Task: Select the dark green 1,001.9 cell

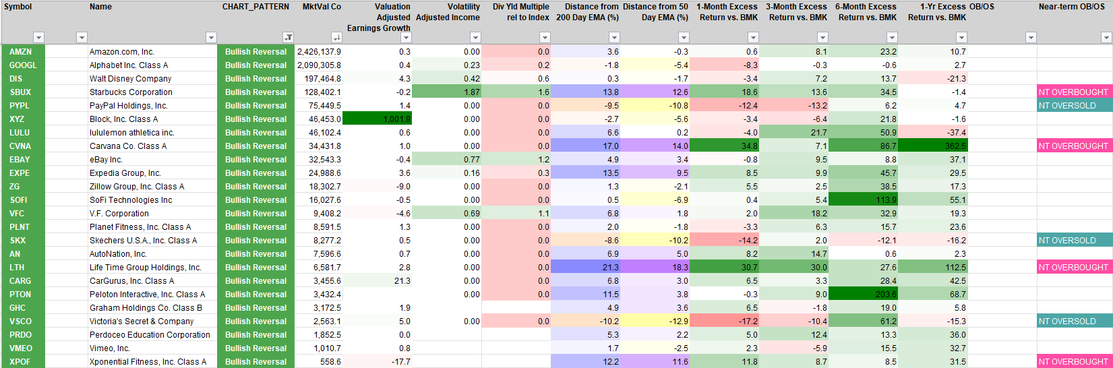Action: pyautogui.click(x=378, y=119)
